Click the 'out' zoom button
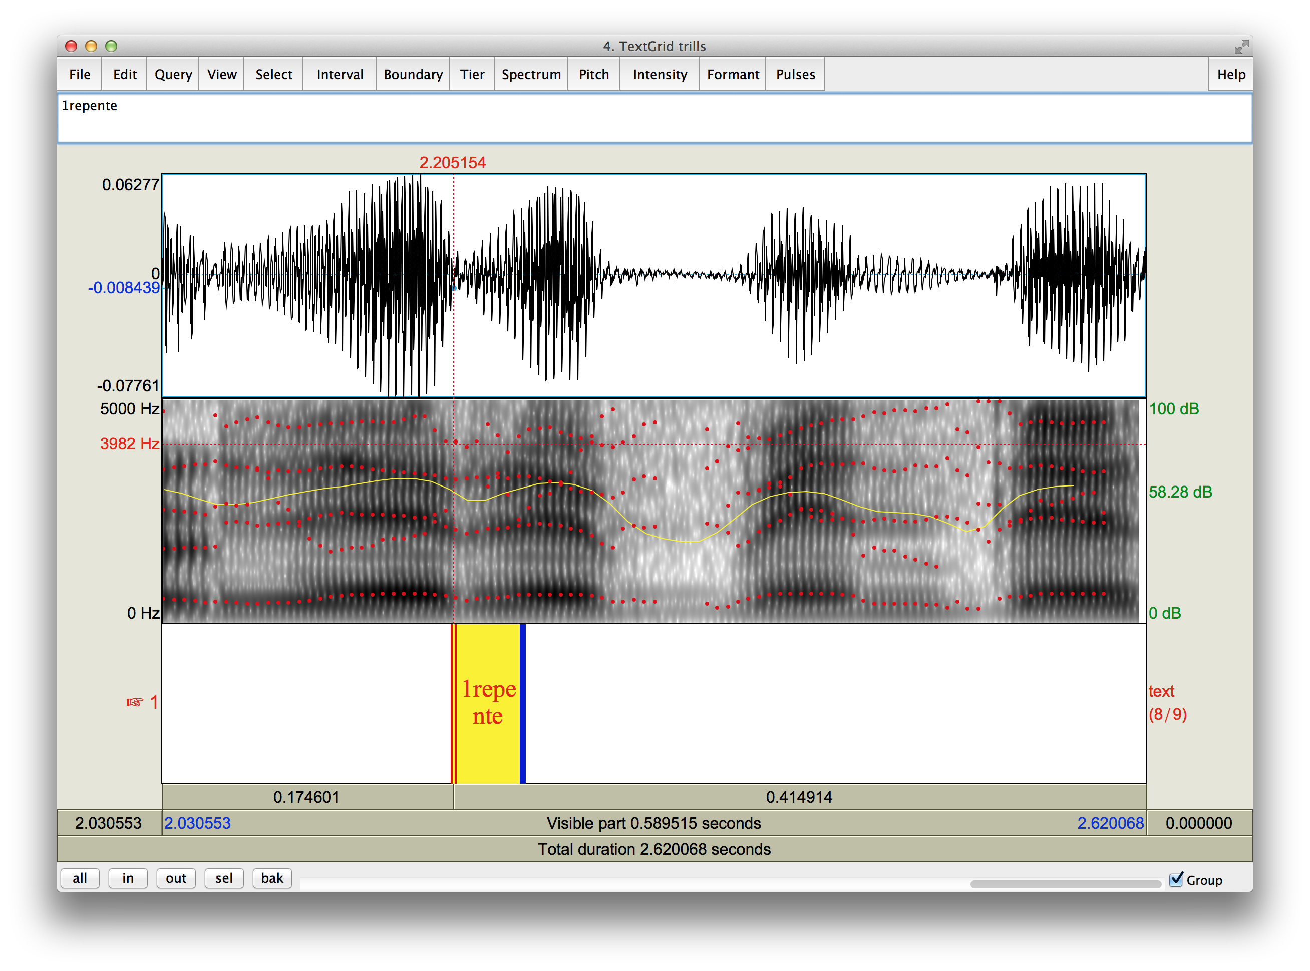 tap(176, 878)
